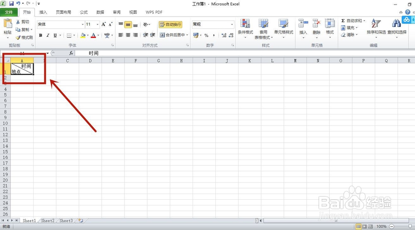
Task: Click decrease decimal icon
Action: [x=231, y=35]
